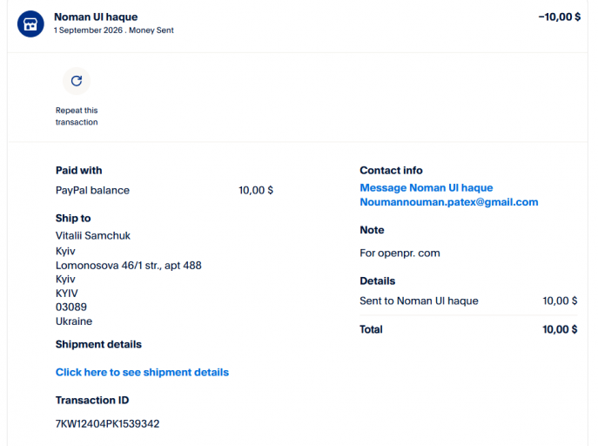The height and width of the screenshot is (446, 598).
Task: Click the postal code 03089
Action: pos(71,307)
